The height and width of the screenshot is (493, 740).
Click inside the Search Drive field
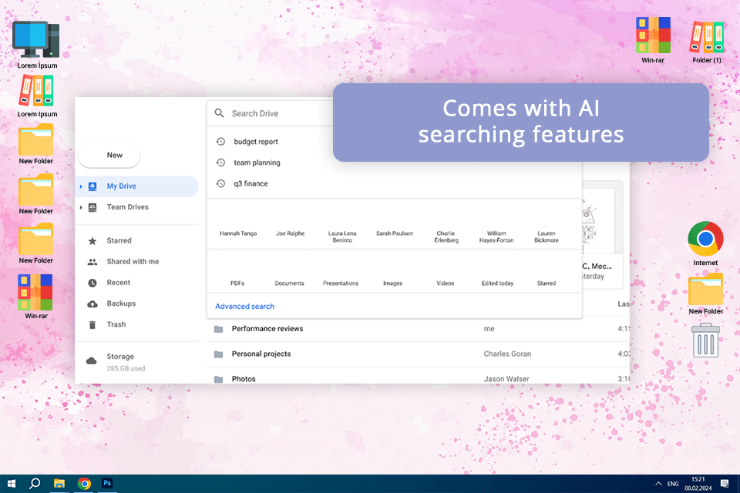point(270,113)
